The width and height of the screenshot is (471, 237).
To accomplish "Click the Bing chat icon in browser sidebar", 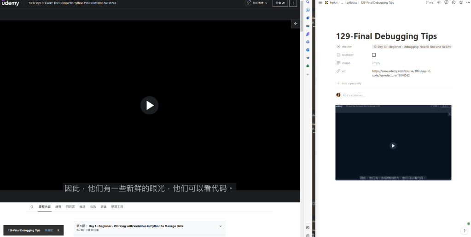I will pos(308,10).
